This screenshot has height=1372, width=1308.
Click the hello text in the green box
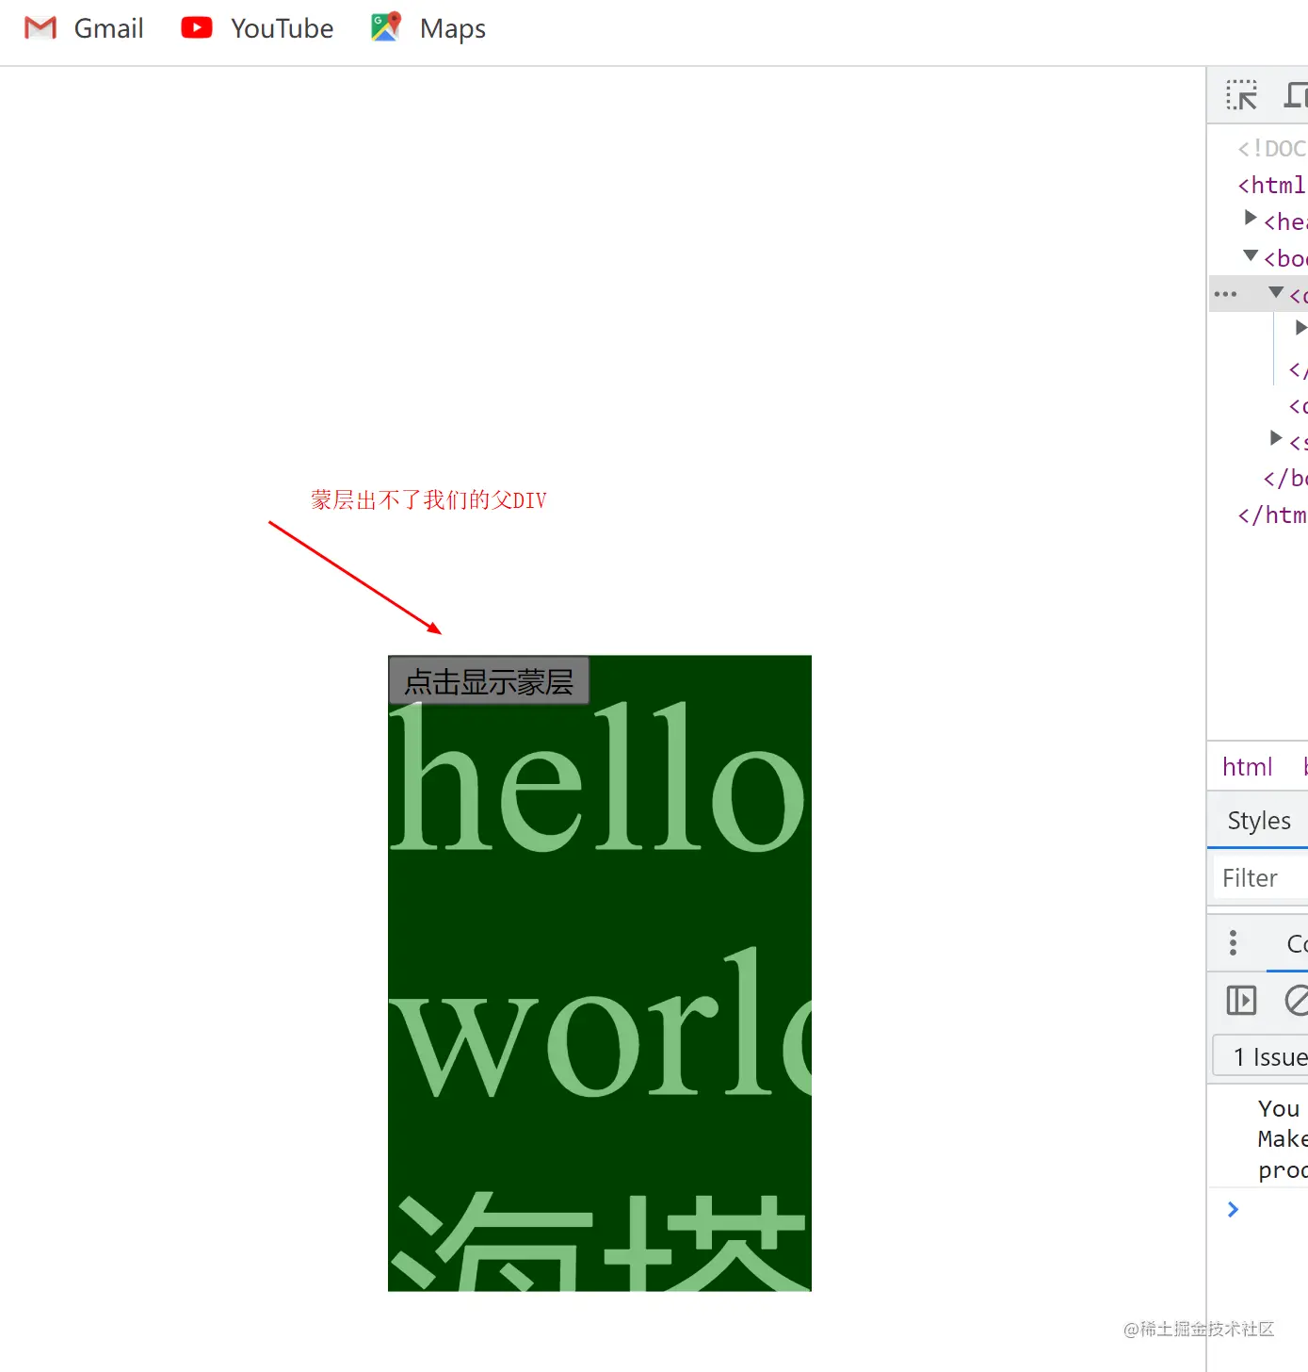point(599,776)
